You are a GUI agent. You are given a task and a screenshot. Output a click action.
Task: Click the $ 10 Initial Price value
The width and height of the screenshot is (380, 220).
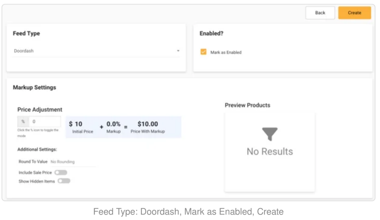[75, 124]
